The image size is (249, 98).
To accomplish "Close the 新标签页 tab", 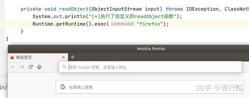I will click(x=63, y=57).
